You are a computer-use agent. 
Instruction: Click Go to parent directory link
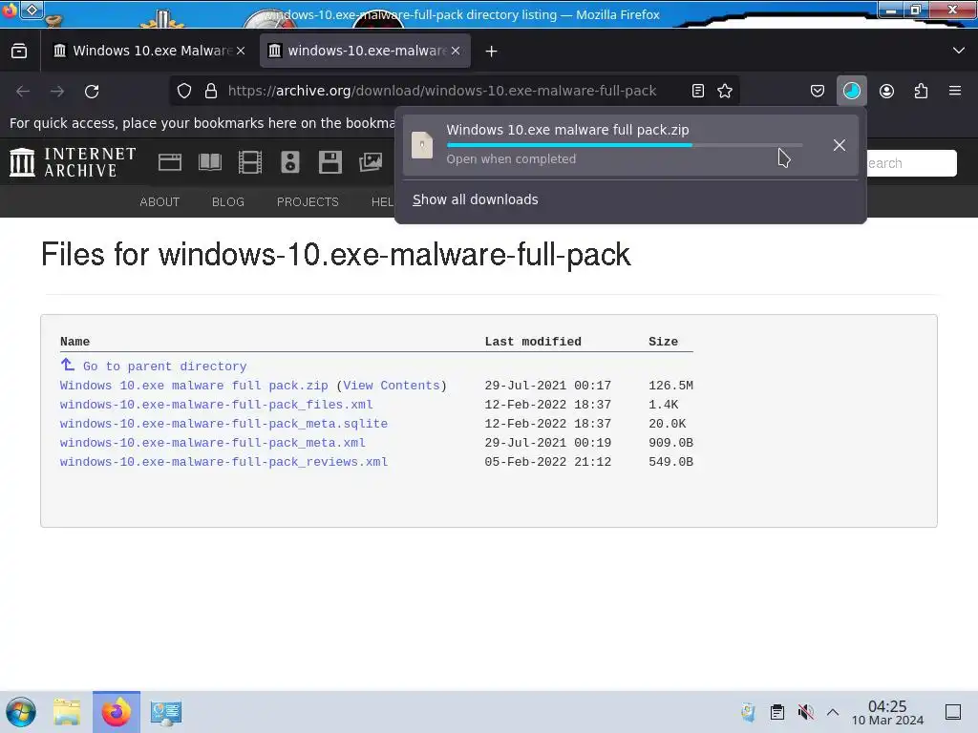coord(164,366)
